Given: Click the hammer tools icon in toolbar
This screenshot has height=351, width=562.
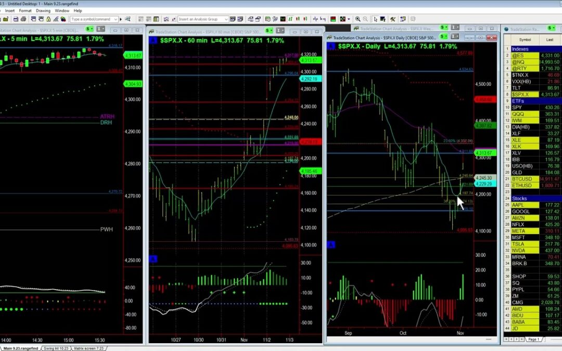Looking at the screenshot, I should [393, 19].
